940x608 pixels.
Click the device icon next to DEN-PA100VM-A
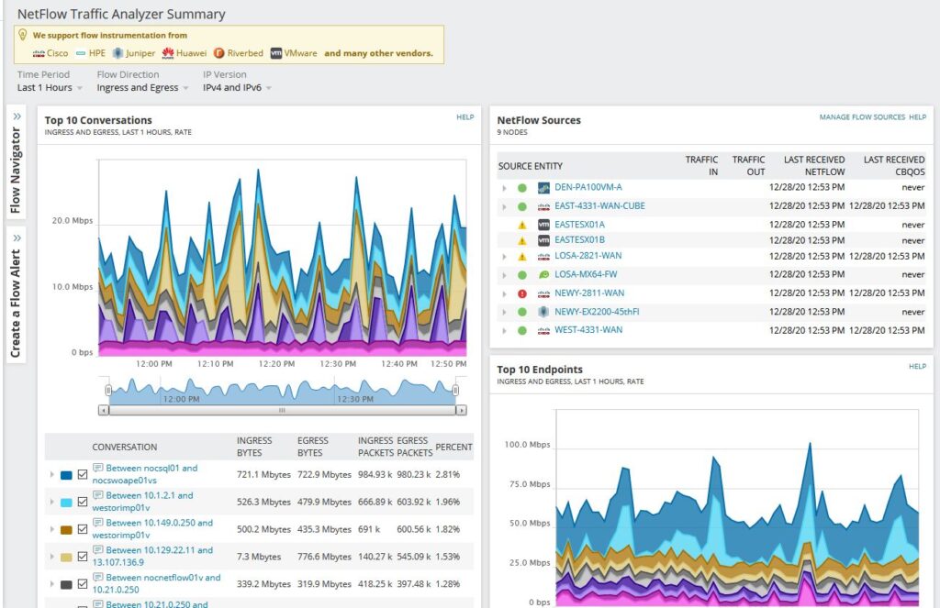click(543, 188)
